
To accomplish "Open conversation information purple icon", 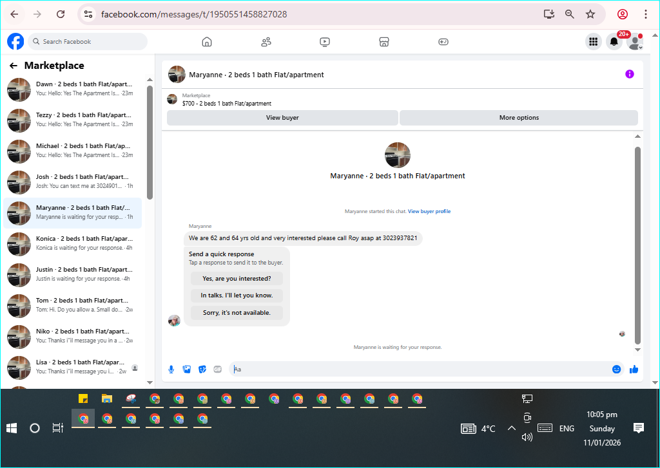I will (x=629, y=75).
